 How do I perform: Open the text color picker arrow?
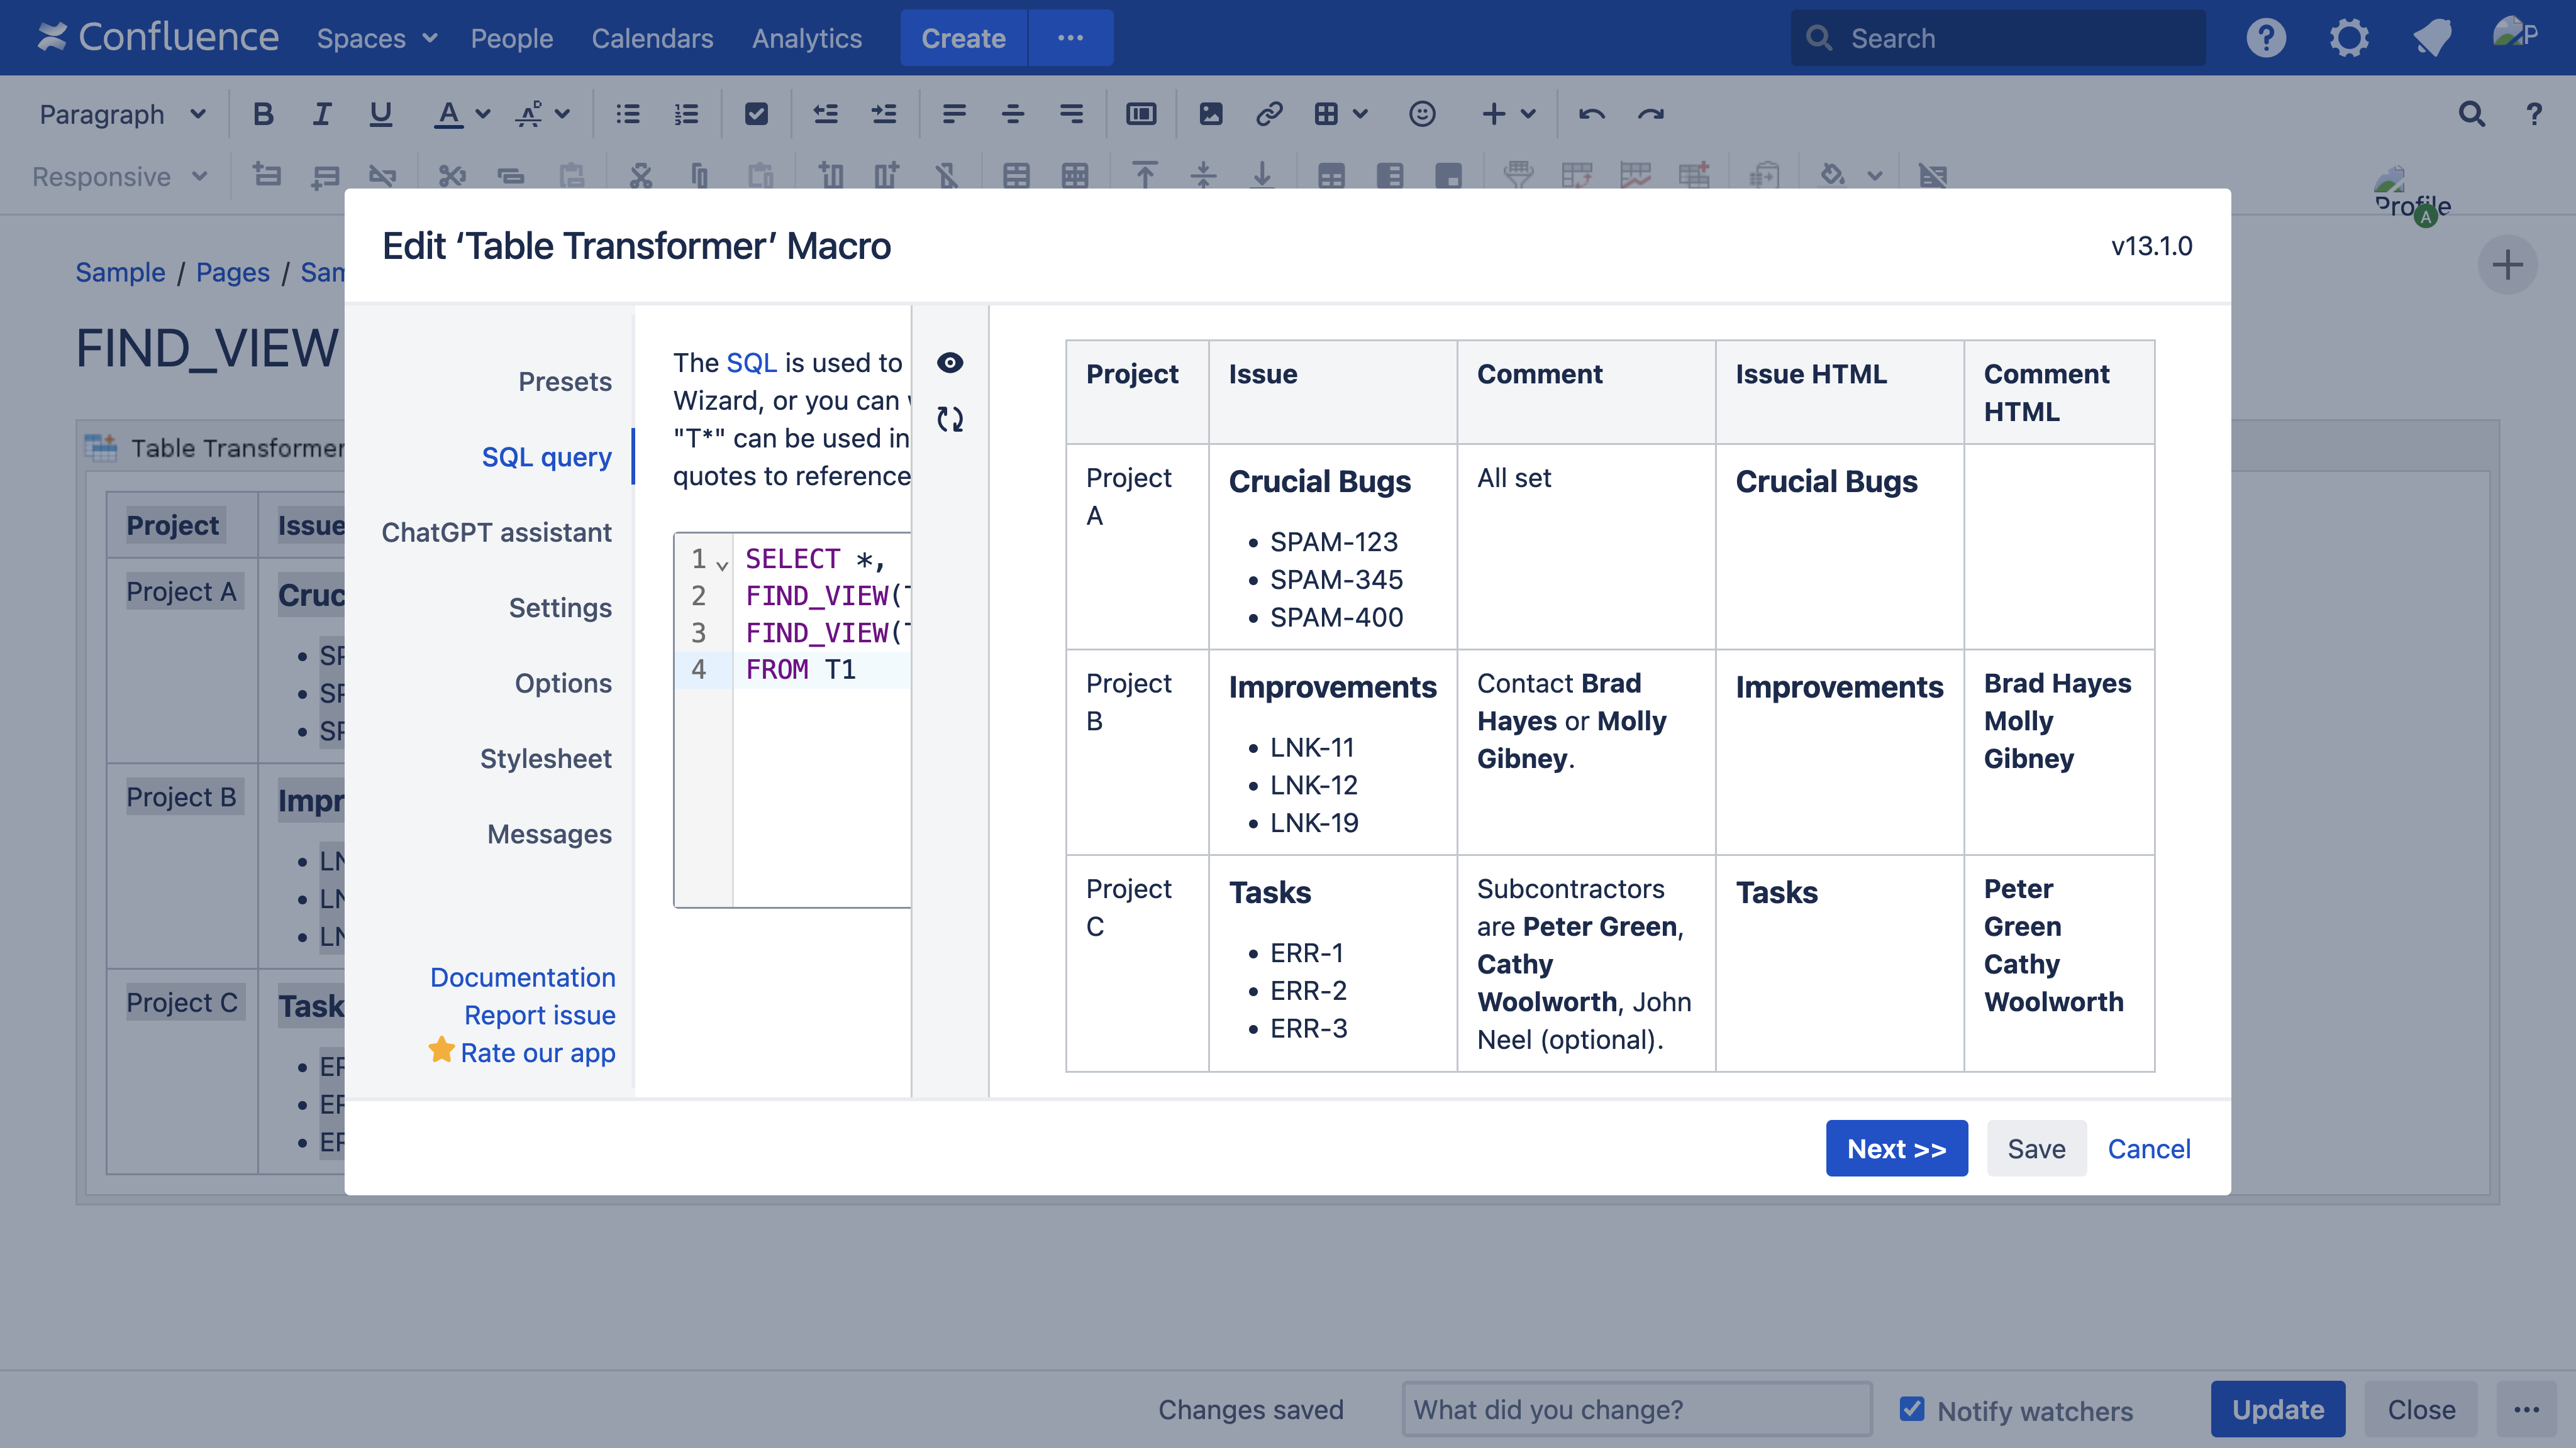(483, 114)
